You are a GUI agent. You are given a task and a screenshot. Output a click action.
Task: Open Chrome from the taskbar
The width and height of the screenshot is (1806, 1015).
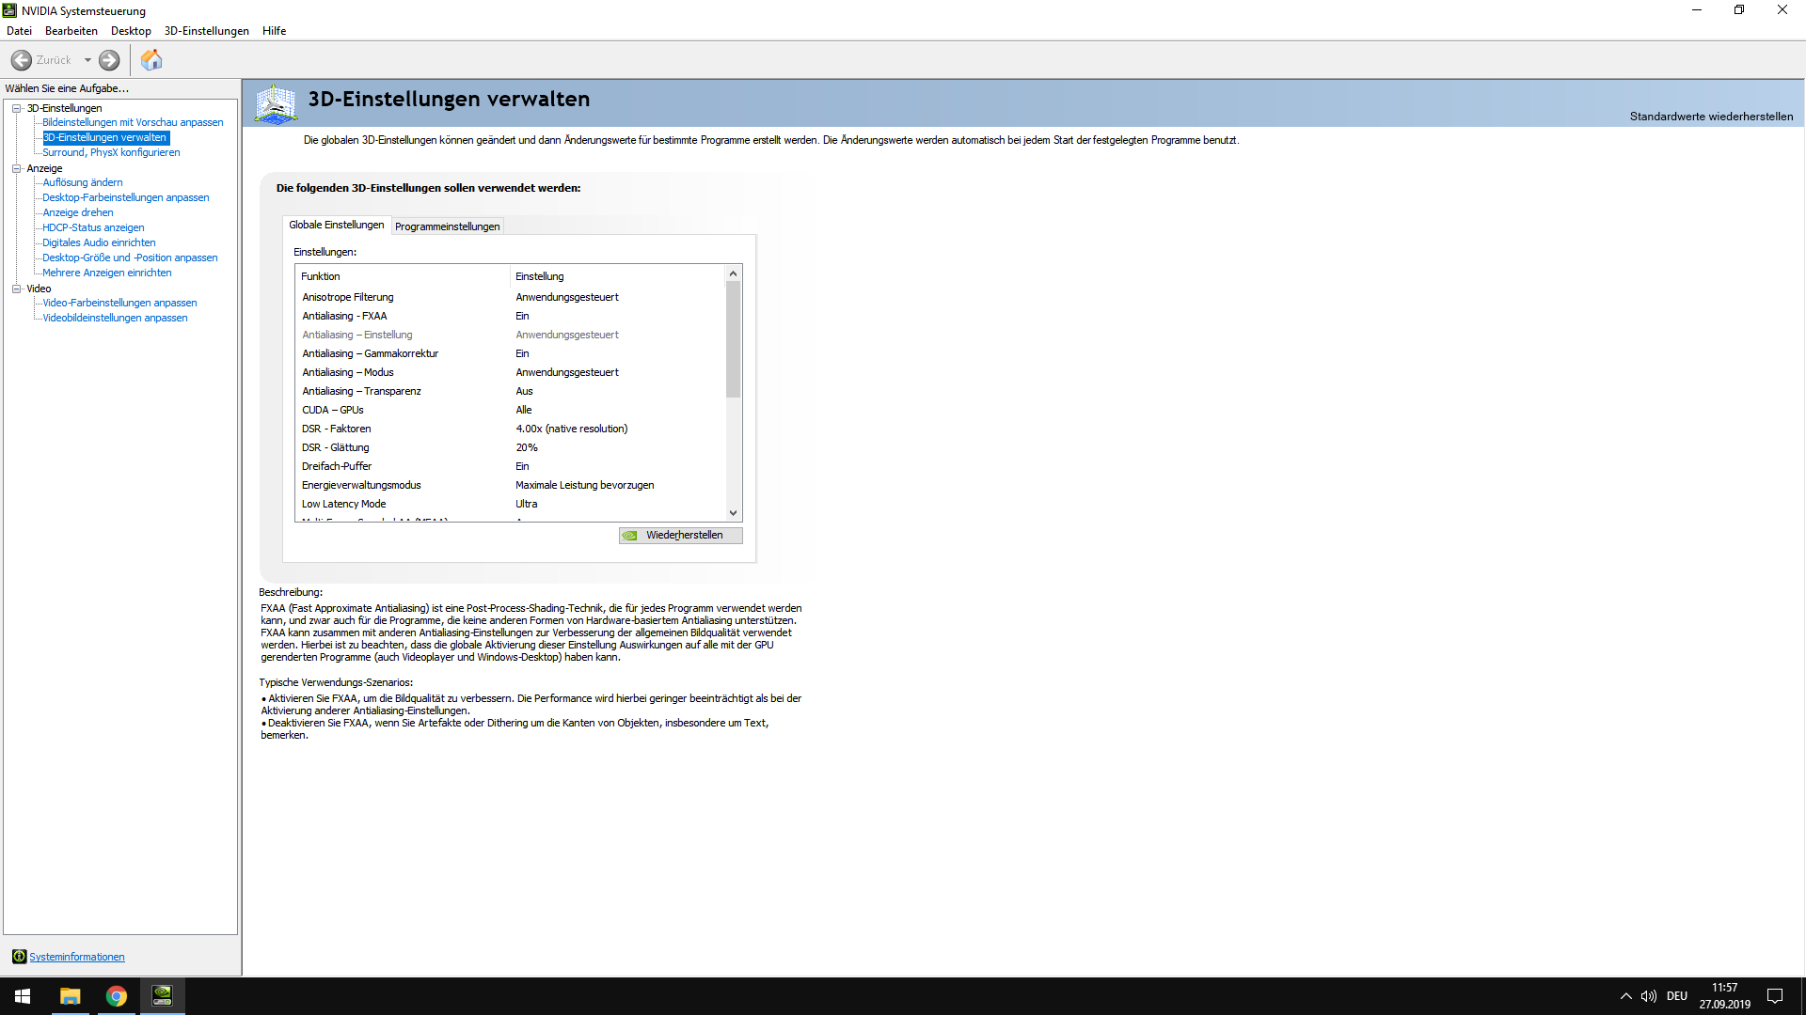pos(116,996)
